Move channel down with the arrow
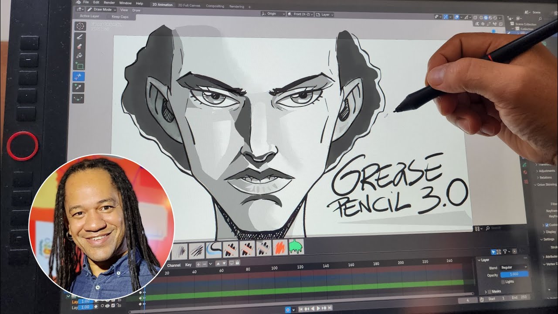 (x=224, y=264)
